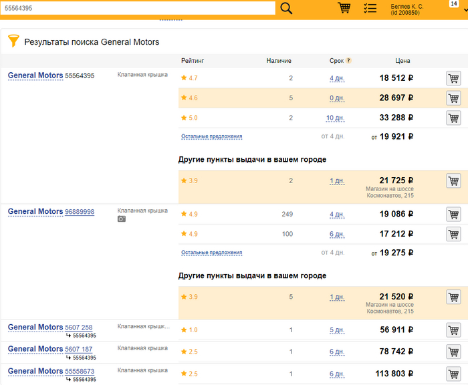The height and width of the screenshot is (385, 468).
Task: Expand other offers for part 55564395
Action: tap(211, 136)
